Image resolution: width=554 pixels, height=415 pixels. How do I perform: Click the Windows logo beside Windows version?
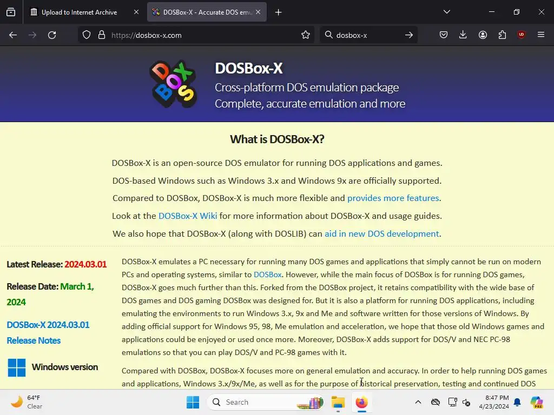pyautogui.click(x=17, y=367)
